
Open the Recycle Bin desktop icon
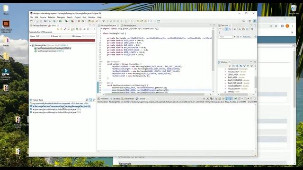pyautogui.click(x=294, y=9)
